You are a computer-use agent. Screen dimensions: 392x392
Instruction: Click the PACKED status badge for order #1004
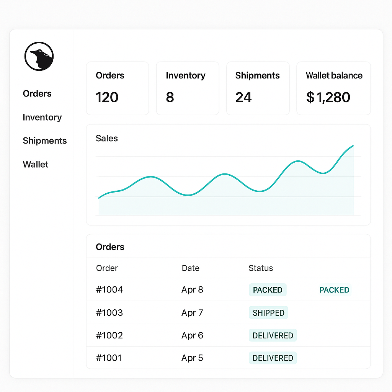268,290
